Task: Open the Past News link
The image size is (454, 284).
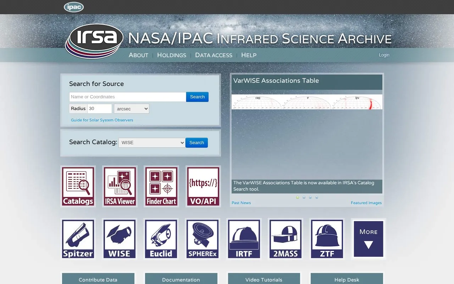Action: coord(241,203)
